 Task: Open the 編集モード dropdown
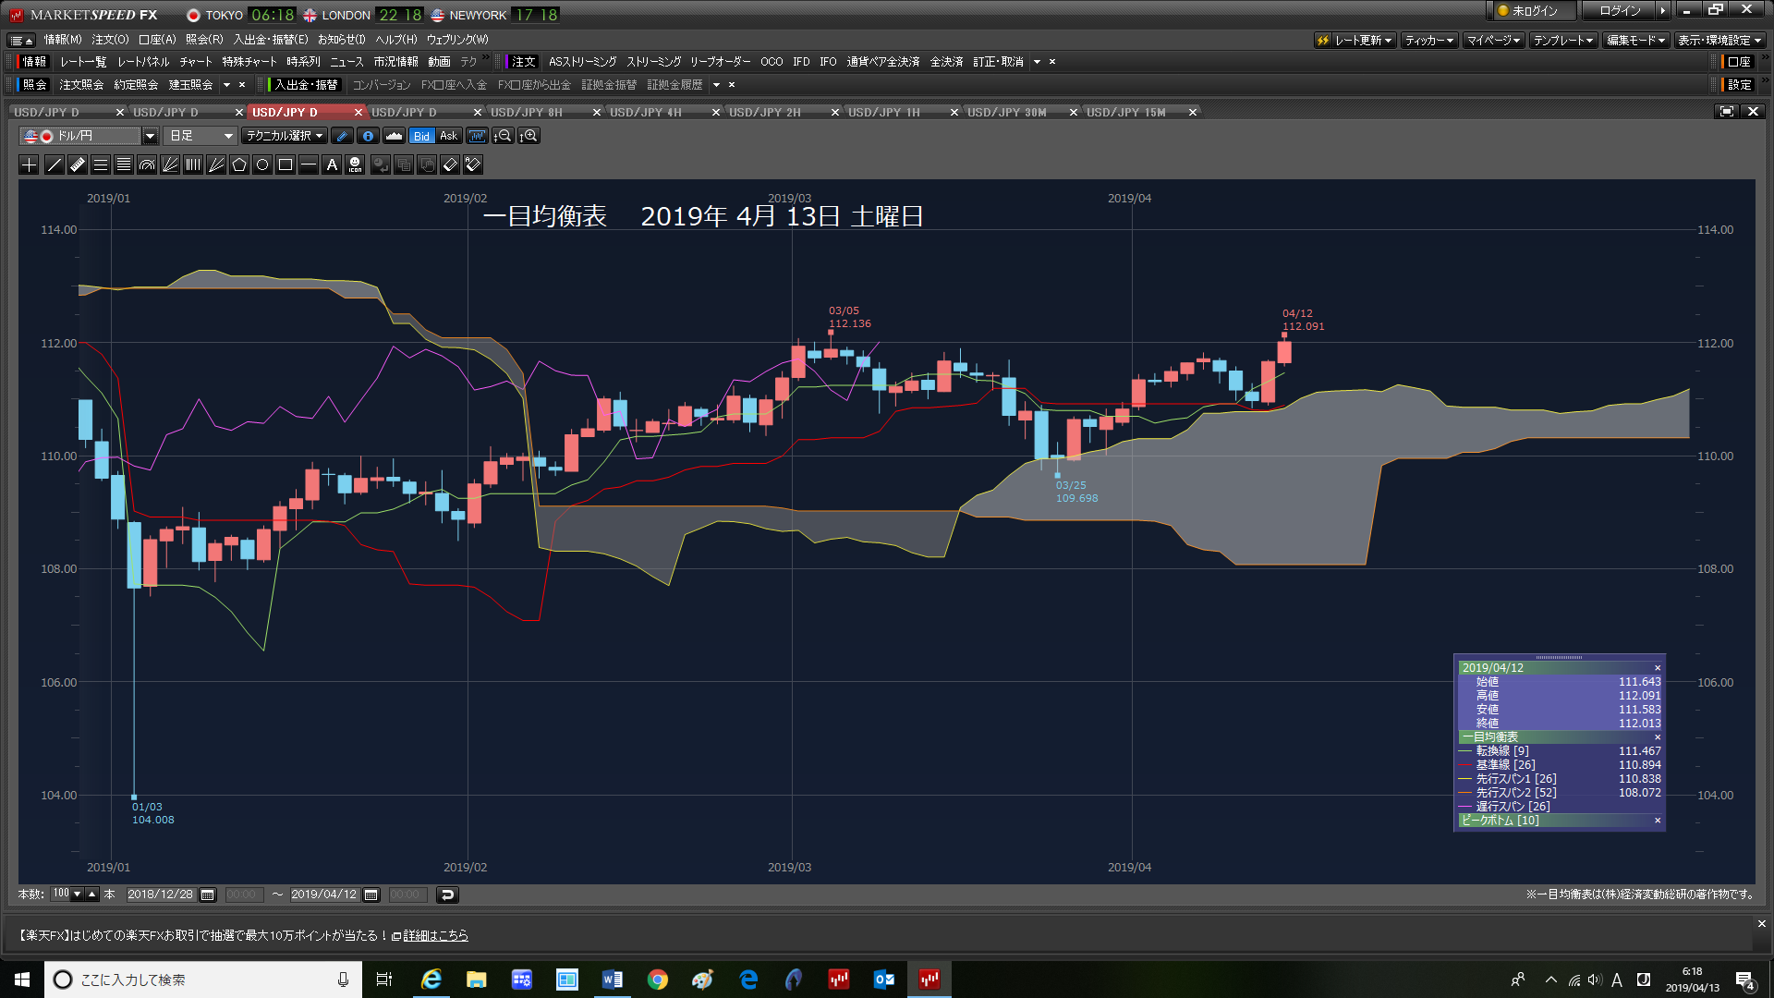(1635, 41)
